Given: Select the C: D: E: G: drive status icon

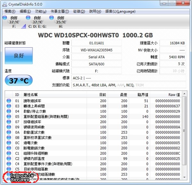Looking at the screenshot, I should (28, 18).
